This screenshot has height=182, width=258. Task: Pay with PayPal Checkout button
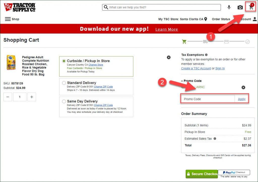point(234,172)
